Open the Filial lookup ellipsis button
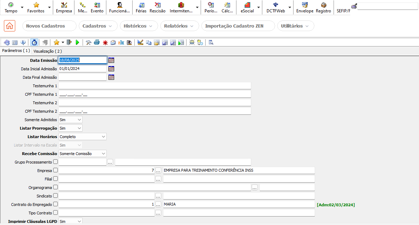Viewport: 419px width, 225px height. click(x=158, y=179)
